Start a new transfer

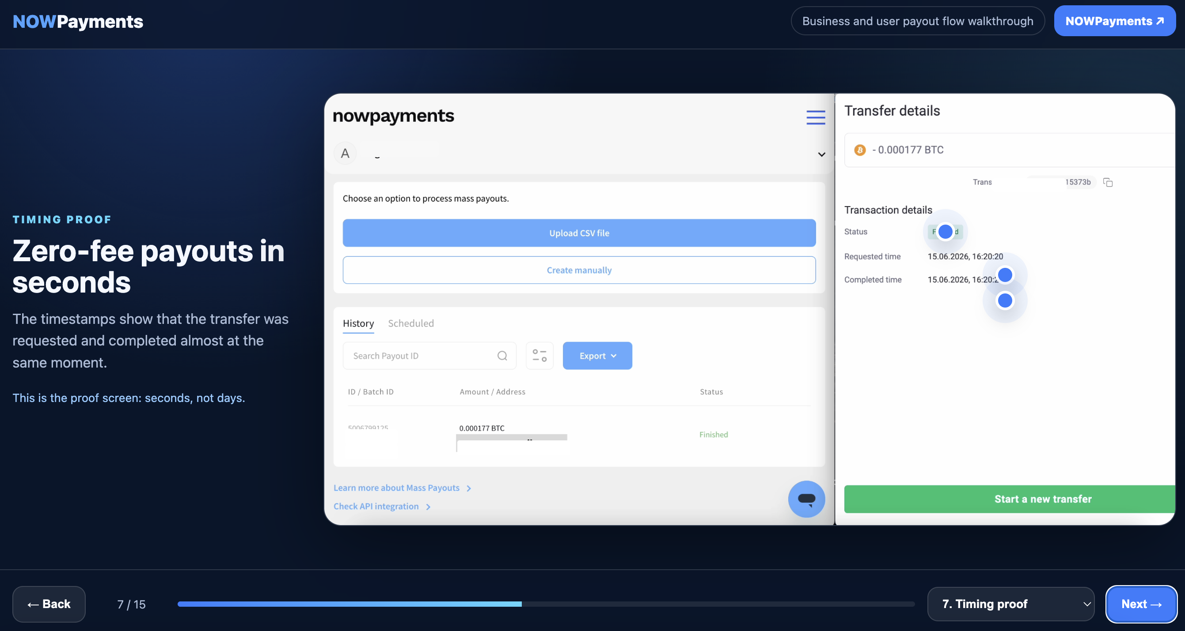[x=1010, y=499]
